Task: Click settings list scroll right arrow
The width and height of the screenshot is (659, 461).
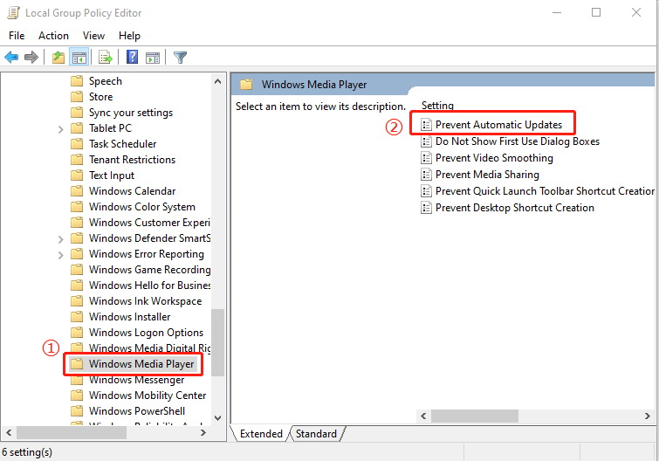Action: 648,416
